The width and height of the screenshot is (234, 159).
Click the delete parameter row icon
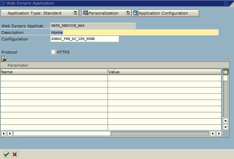coord(4,58)
